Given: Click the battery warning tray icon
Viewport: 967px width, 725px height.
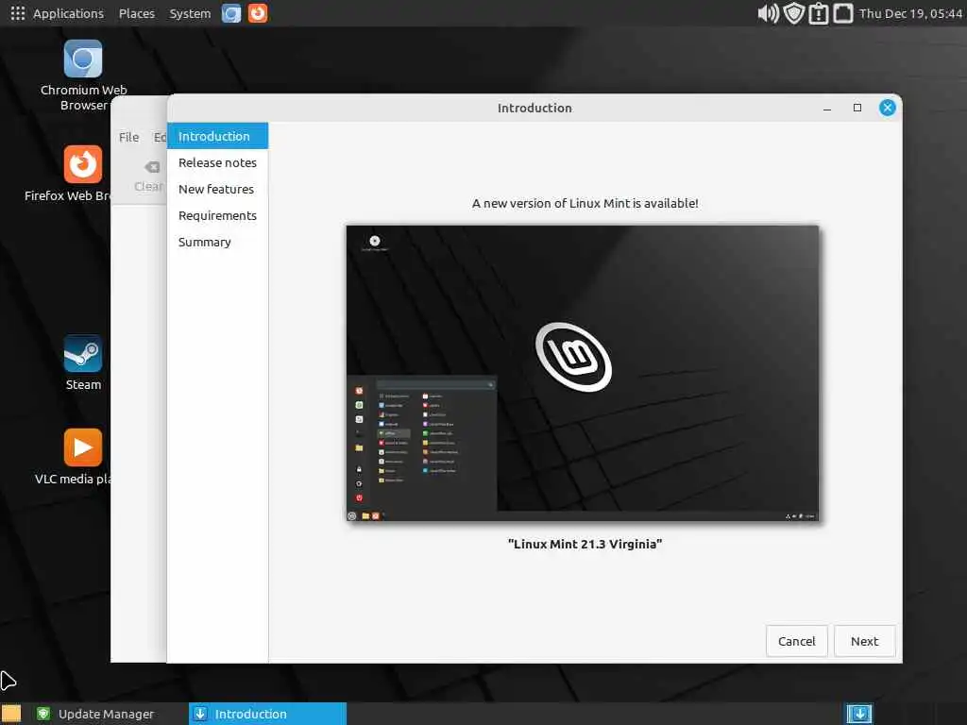Looking at the screenshot, I should click(819, 13).
